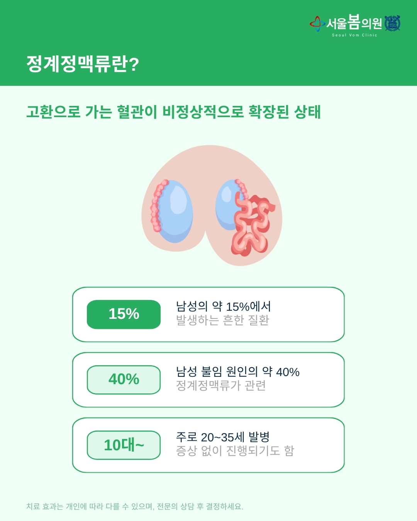Click the Seoul Vom Clinic logo swirl icon
Image resolution: width=417 pixels, height=521 pixels.
317,24
